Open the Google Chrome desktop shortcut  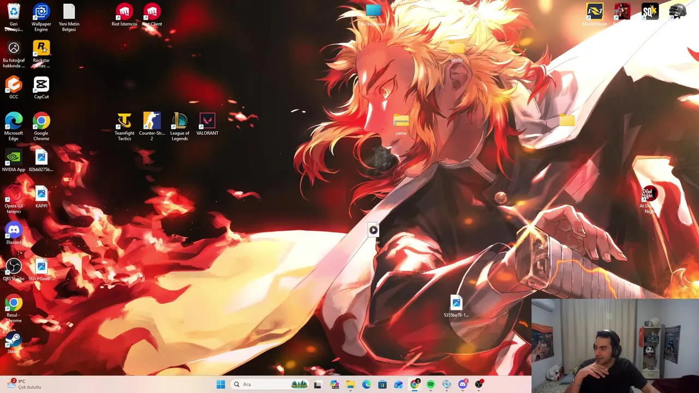coord(41,121)
